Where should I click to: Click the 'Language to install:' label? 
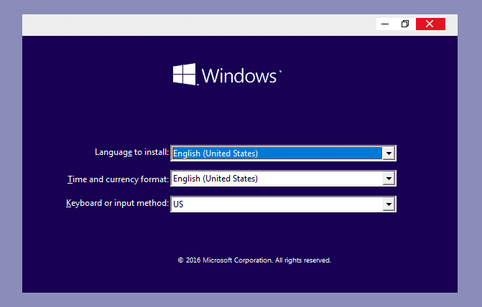(x=132, y=152)
